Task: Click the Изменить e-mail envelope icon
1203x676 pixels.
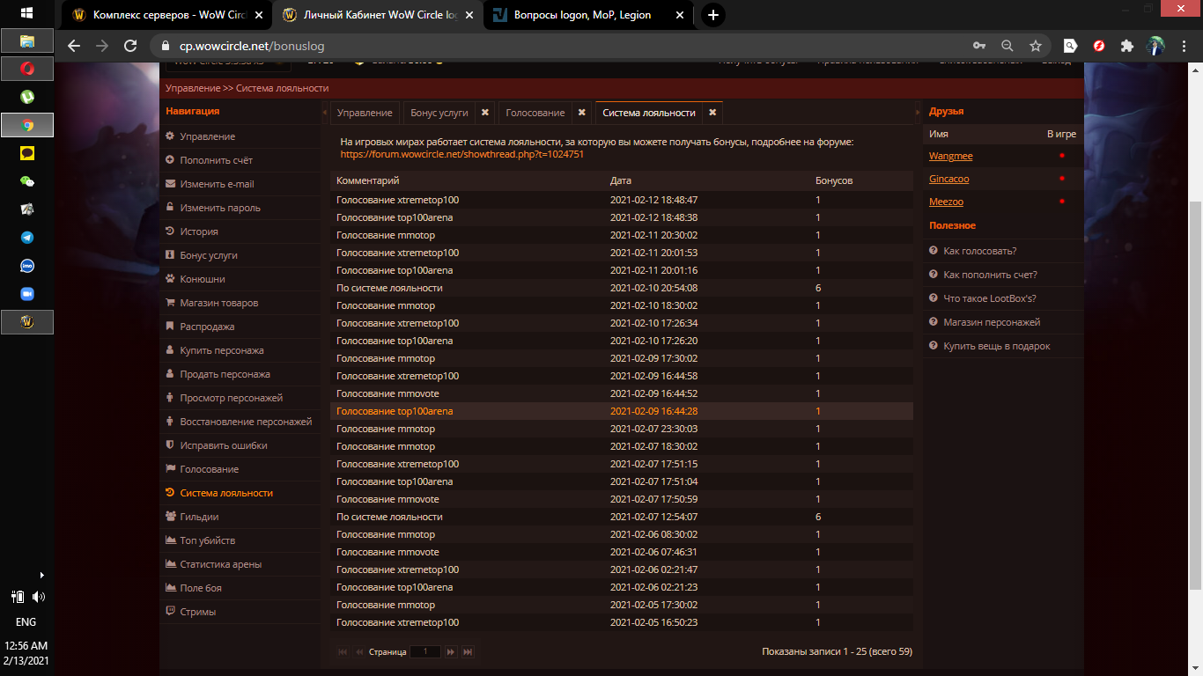Action: pyautogui.click(x=170, y=184)
